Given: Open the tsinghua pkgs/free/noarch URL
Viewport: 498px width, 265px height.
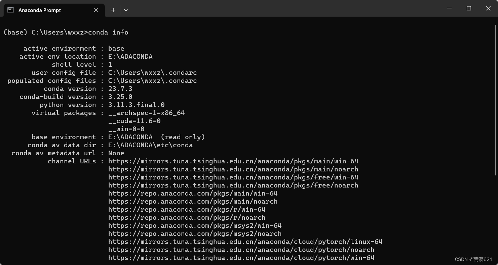Looking at the screenshot, I should click(x=233, y=185).
